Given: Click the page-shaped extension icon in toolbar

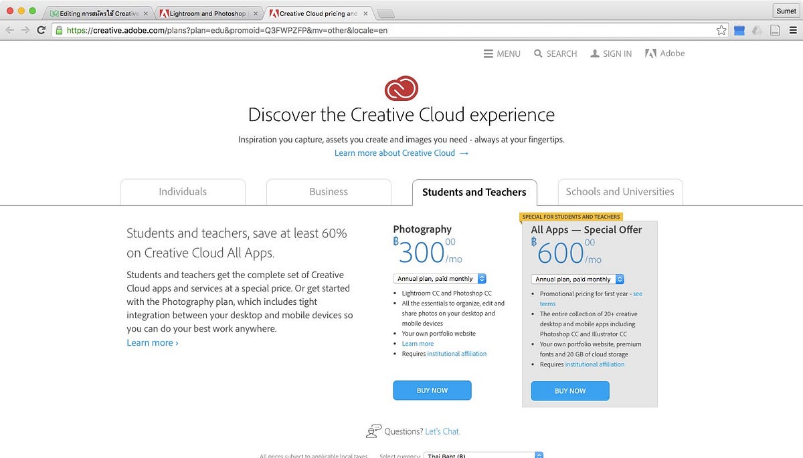Looking at the screenshot, I should pyautogui.click(x=775, y=30).
